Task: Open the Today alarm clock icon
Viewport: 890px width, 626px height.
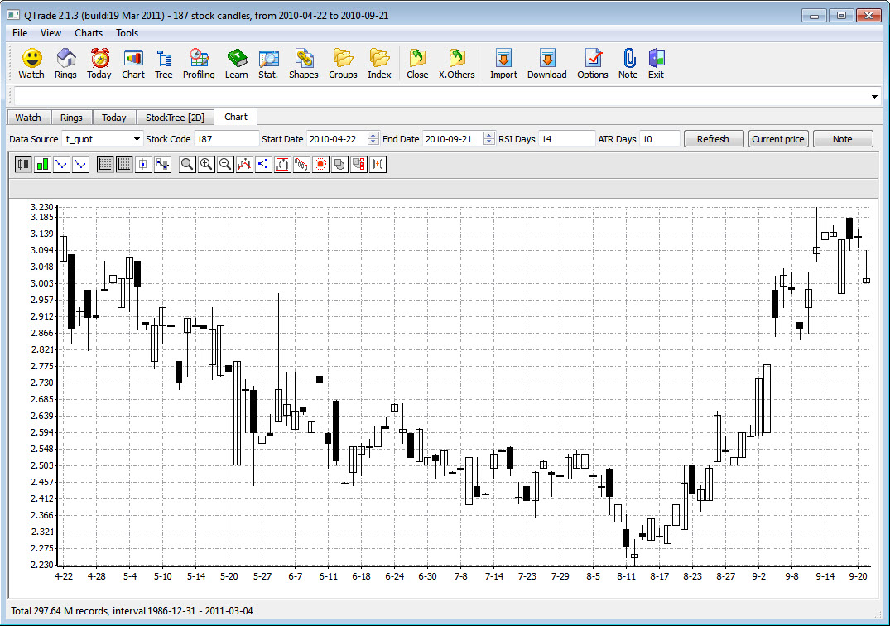Action: coord(99,63)
